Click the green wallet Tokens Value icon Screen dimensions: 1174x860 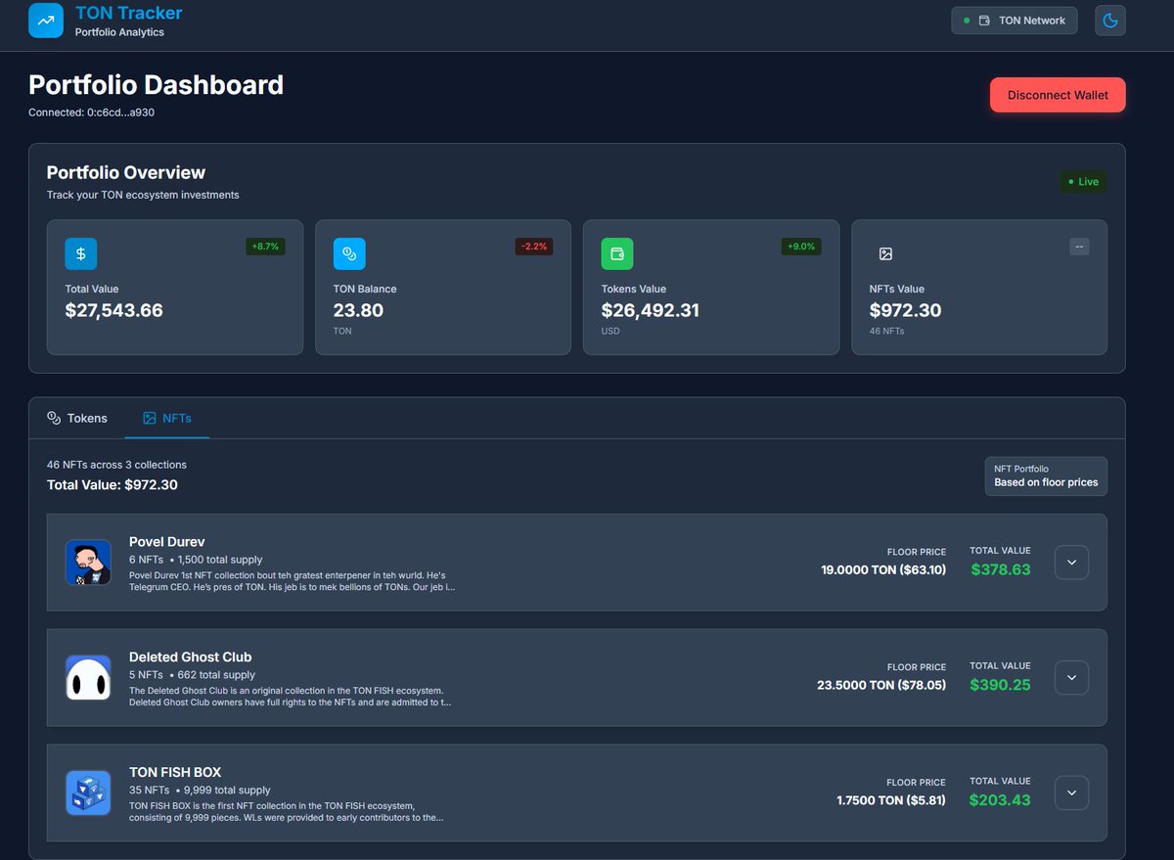617,253
